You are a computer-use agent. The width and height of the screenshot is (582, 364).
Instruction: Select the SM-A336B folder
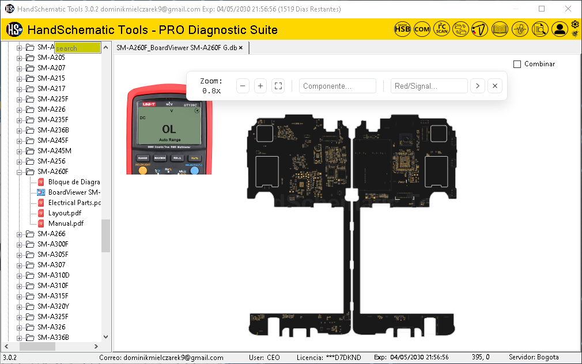coord(53,338)
